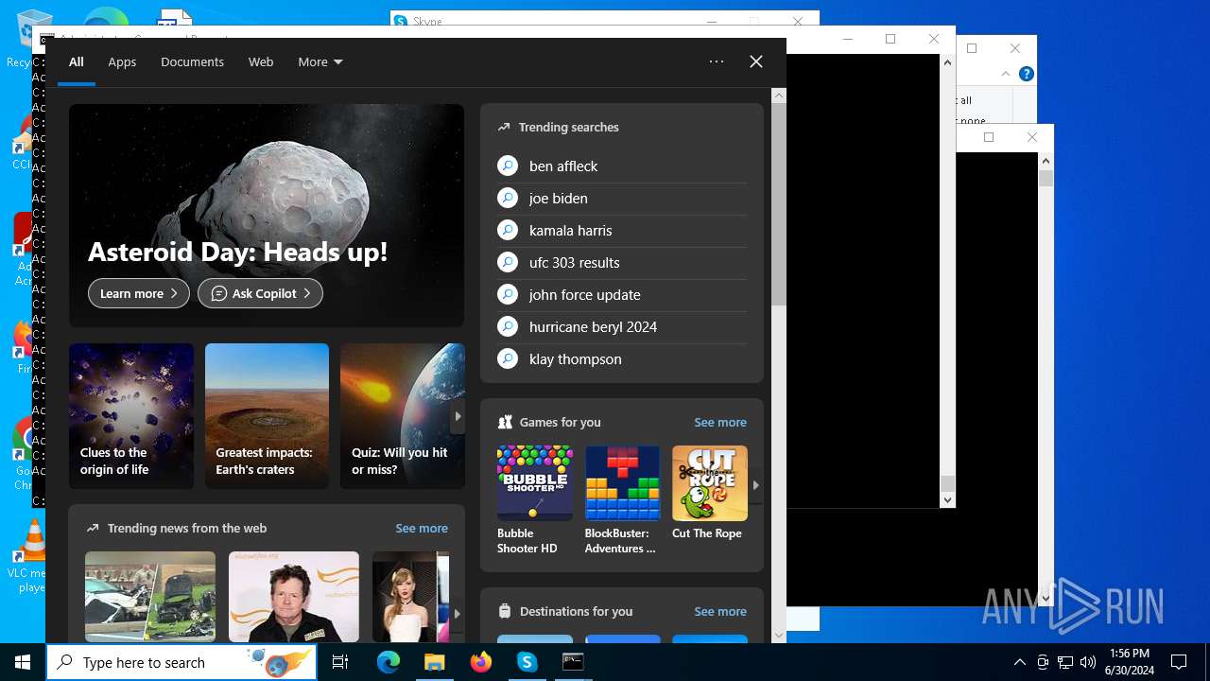Click the search magnifier for 'ben affleck'
Screen dimensions: 1210x681
(508, 166)
